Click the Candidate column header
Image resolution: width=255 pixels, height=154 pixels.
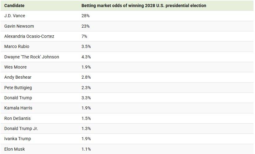coord(14,6)
